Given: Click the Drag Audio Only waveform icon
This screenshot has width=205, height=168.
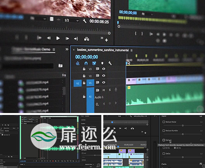Looking at the screenshot, I should click(58, 20).
